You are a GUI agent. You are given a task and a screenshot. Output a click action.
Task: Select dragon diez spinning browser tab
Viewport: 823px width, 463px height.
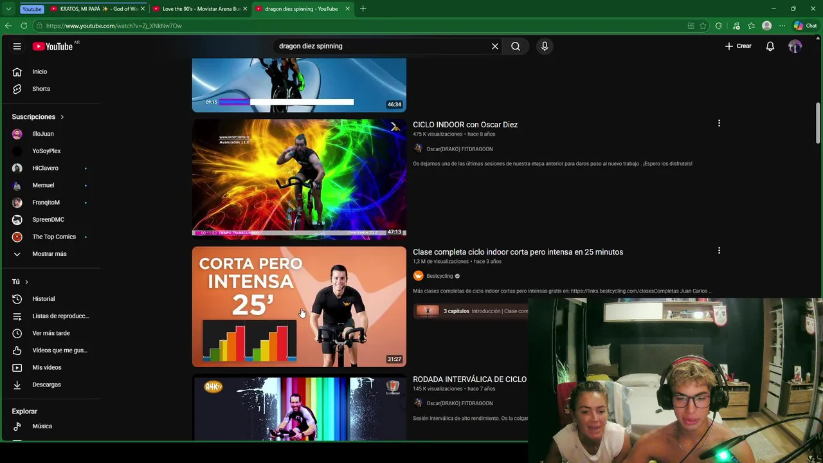301,9
